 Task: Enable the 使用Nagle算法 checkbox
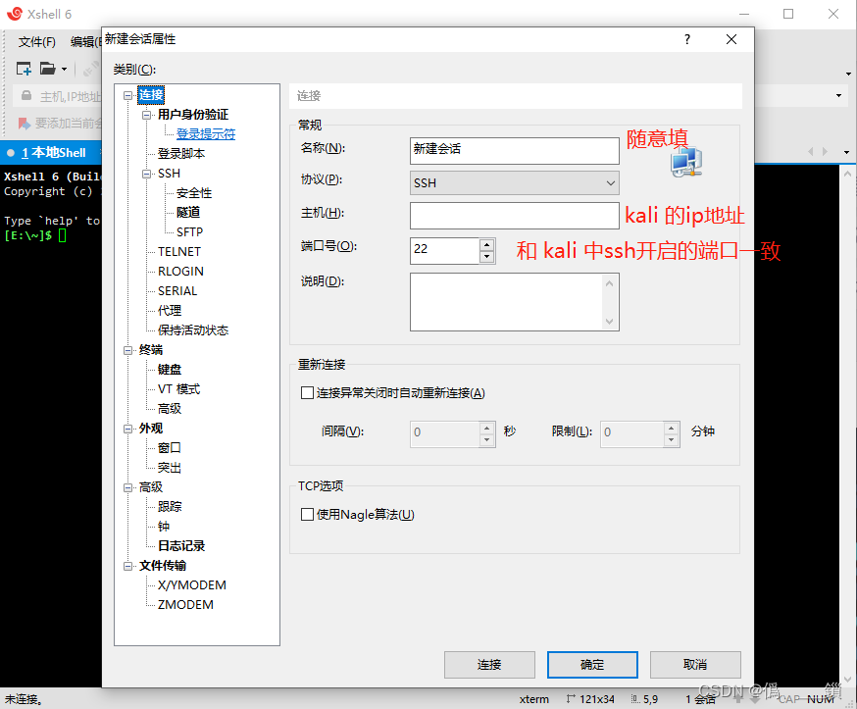[x=308, y=514]
